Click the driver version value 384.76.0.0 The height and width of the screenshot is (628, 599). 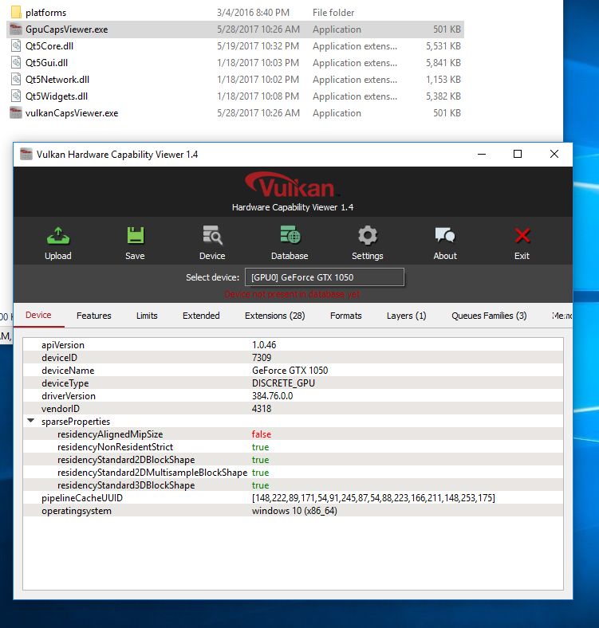point(272,396)
